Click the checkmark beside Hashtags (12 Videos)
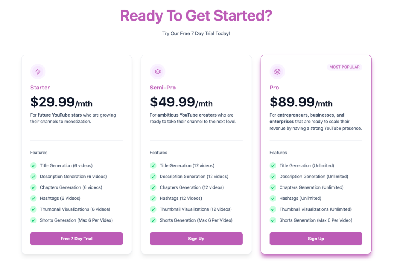This screenshot has width=397, height=261. 153,198
